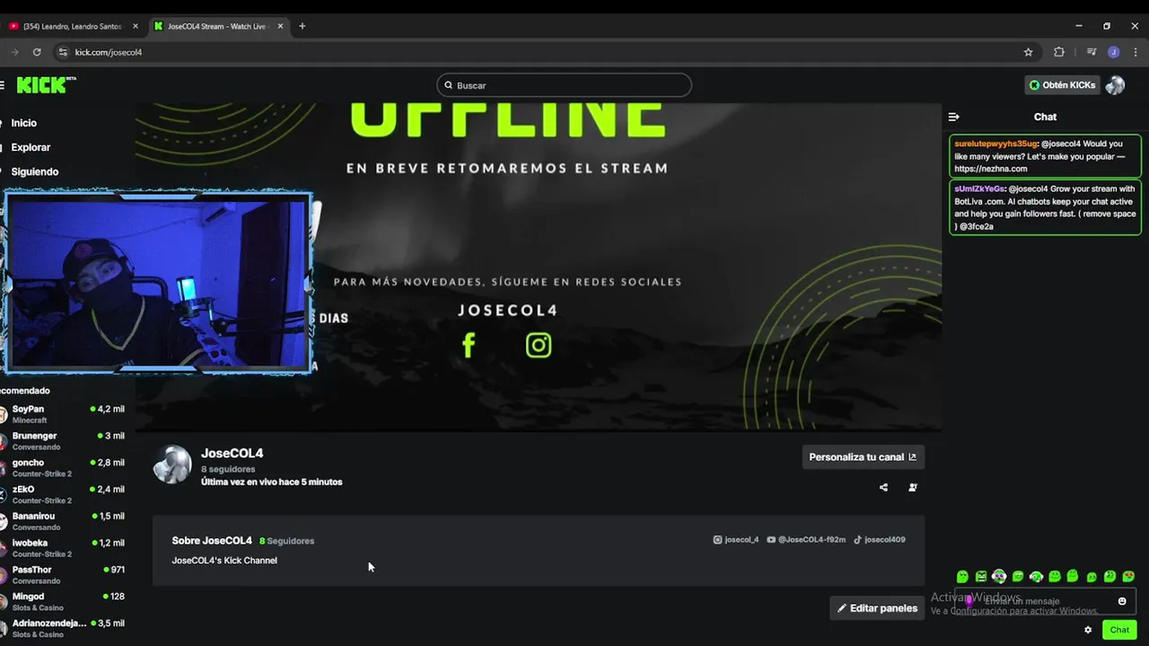This screenshot has width=1149, height=646.
Task: Click the webcam overlay thumbnail
Action: [x=158, y=283]
